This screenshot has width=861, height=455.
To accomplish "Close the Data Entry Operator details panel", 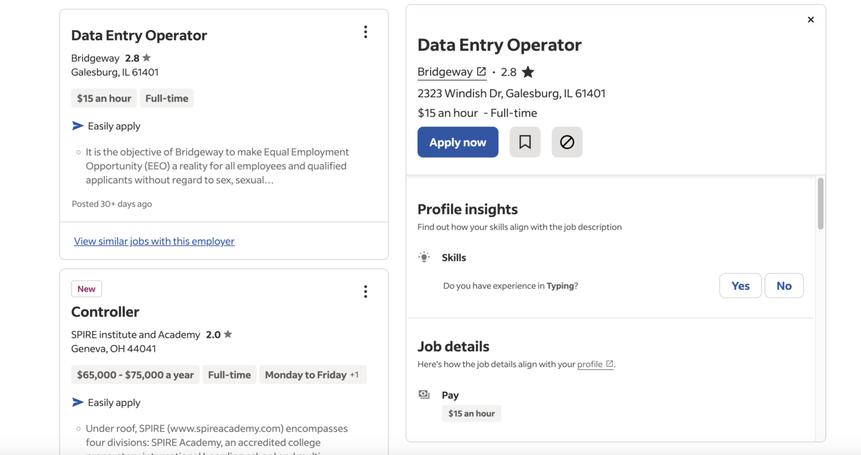I will point(811,19).
